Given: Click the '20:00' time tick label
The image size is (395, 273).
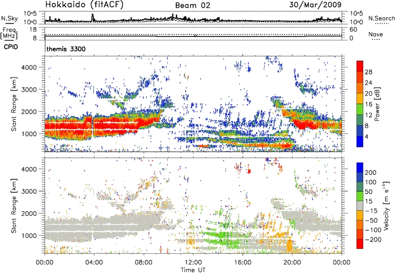Looking at the screenshot, I should [x=292, y=263].
